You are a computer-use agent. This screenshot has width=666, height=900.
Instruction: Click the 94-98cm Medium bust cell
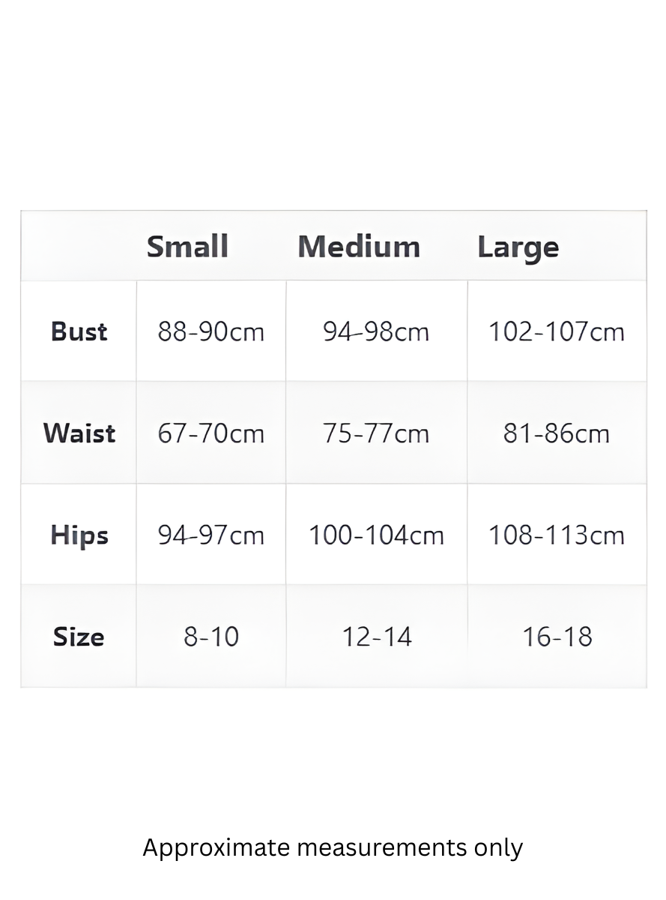pos(376,331)
